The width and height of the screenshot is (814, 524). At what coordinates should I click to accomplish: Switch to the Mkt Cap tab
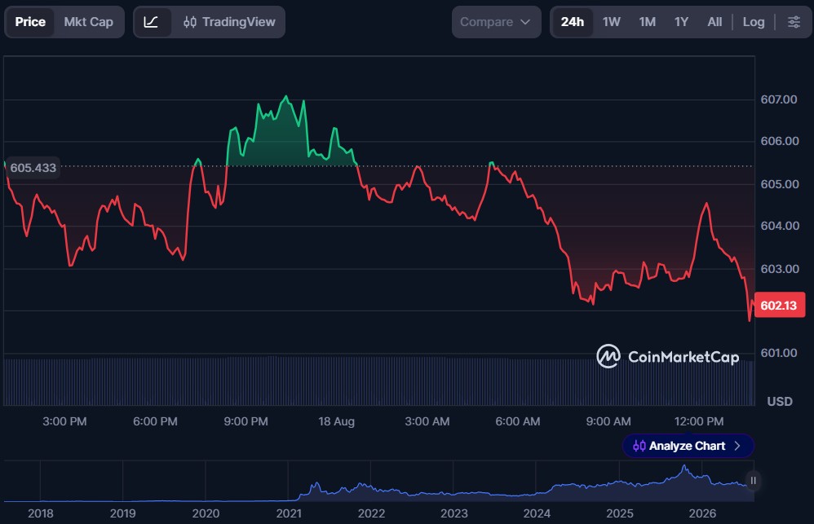pyautogui.click(x=88, y=22)
